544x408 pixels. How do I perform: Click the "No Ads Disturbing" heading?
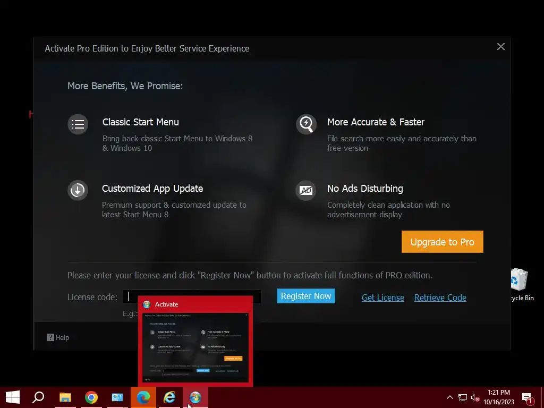coord(365,189)
